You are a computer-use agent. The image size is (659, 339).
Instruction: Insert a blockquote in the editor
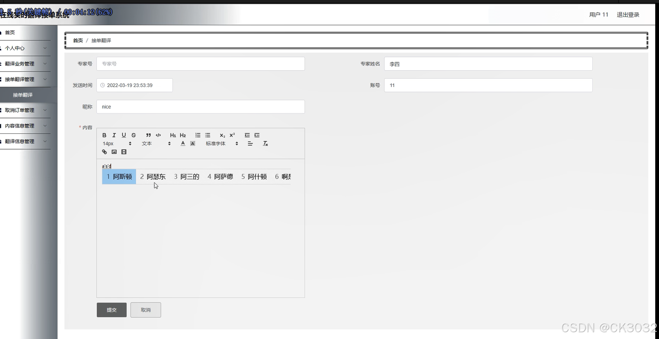coord(148,135)
